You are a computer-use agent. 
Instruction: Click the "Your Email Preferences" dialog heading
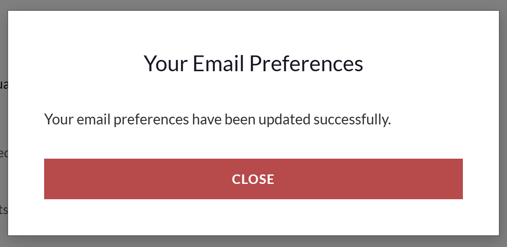click(253, 64)
